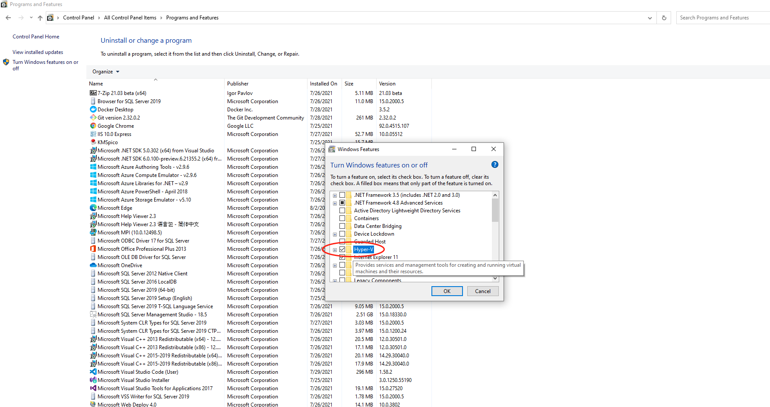Open the address bar history dropdown
The image size is (770, 407).
[650, 18]
